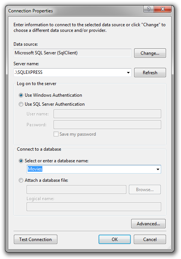Click the Browse... button

tap(145, 189)
